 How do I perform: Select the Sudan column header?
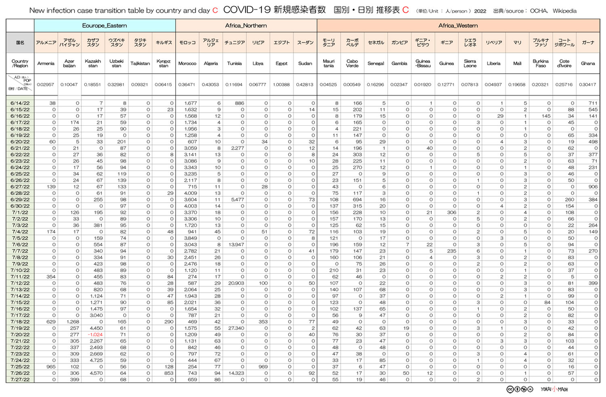point(305,64)
